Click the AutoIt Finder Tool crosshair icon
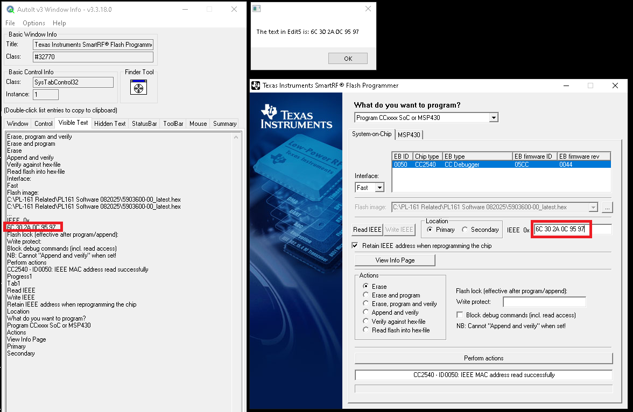Screen dimensions: 633x412 (x=138, y=87)
